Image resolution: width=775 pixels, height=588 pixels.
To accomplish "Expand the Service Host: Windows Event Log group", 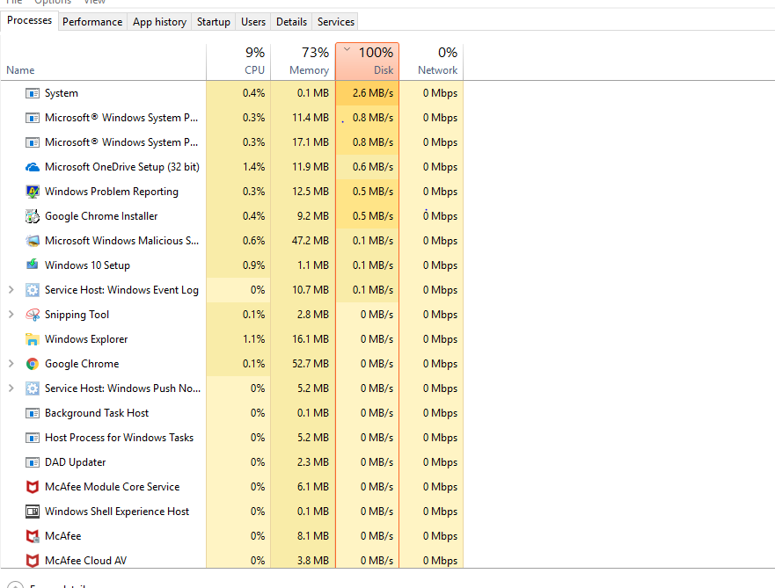I will click(11, 290).
